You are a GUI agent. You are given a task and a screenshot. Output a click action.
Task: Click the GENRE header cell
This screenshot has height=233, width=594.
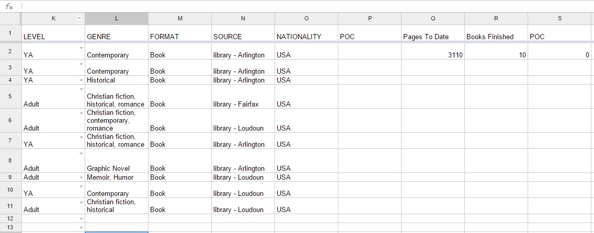click(116, 37)
